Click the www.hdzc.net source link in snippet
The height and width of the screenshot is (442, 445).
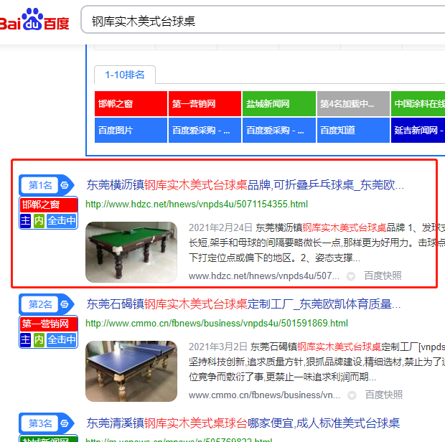pos(264,276)
